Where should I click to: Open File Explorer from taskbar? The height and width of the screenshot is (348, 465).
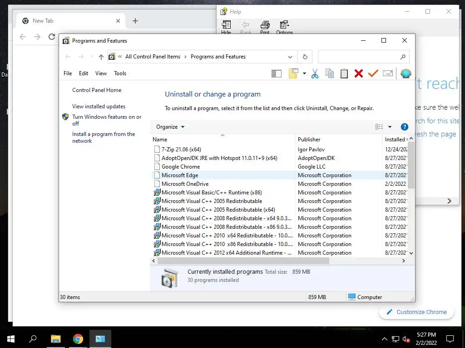(55, 339)
